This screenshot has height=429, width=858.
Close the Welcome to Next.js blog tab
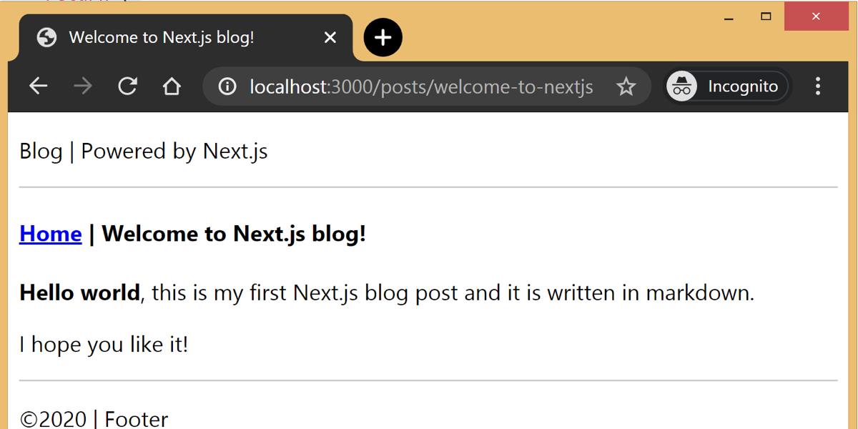pos(330,37)
